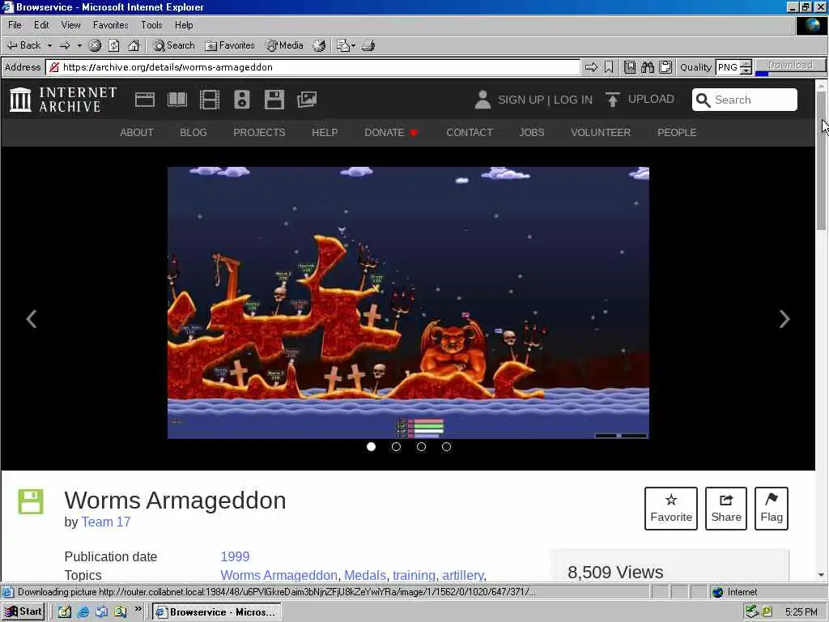Screen dimensions: 829x622
Task: Open the File menu
Action: click(x=15, y=25)
